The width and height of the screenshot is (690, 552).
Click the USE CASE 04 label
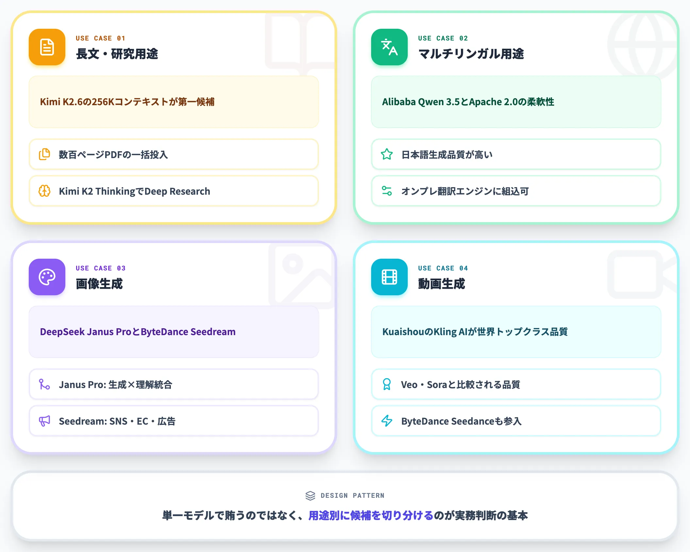[443, 268]
